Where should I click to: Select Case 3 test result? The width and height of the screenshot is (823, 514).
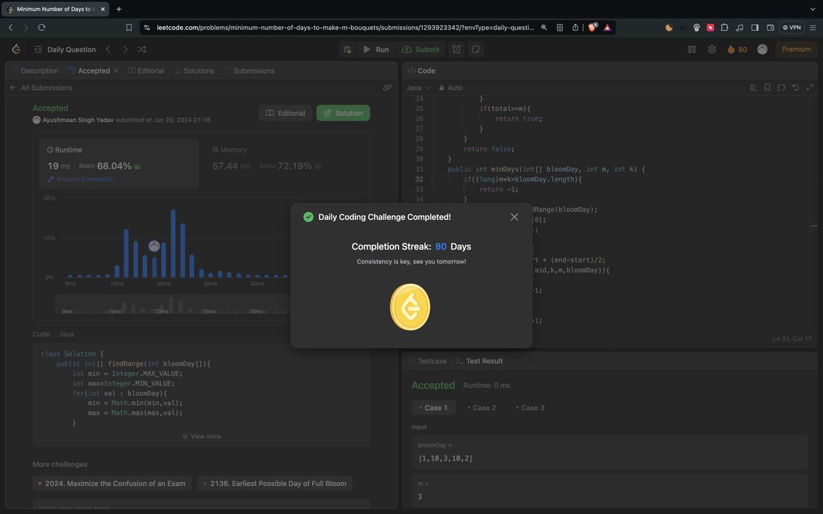click(529, 408)
